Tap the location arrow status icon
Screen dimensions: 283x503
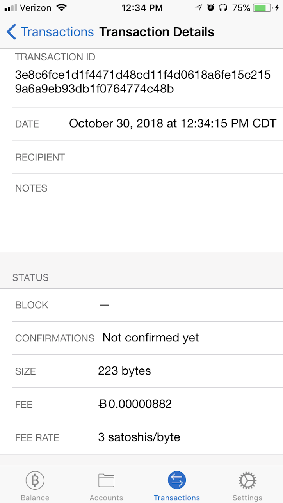[x=199, y=7]
